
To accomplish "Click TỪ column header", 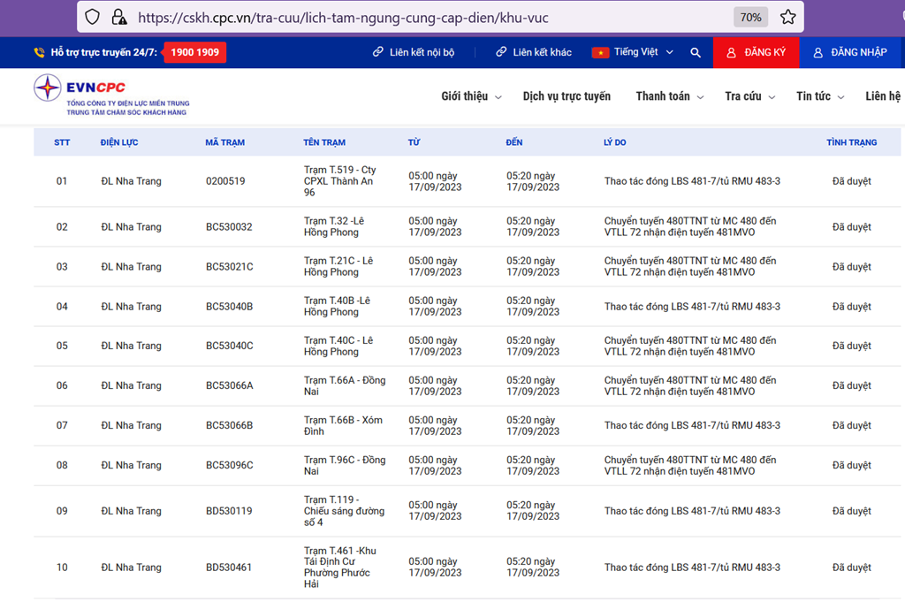I will pyautogui.click(x=414, y=142).
